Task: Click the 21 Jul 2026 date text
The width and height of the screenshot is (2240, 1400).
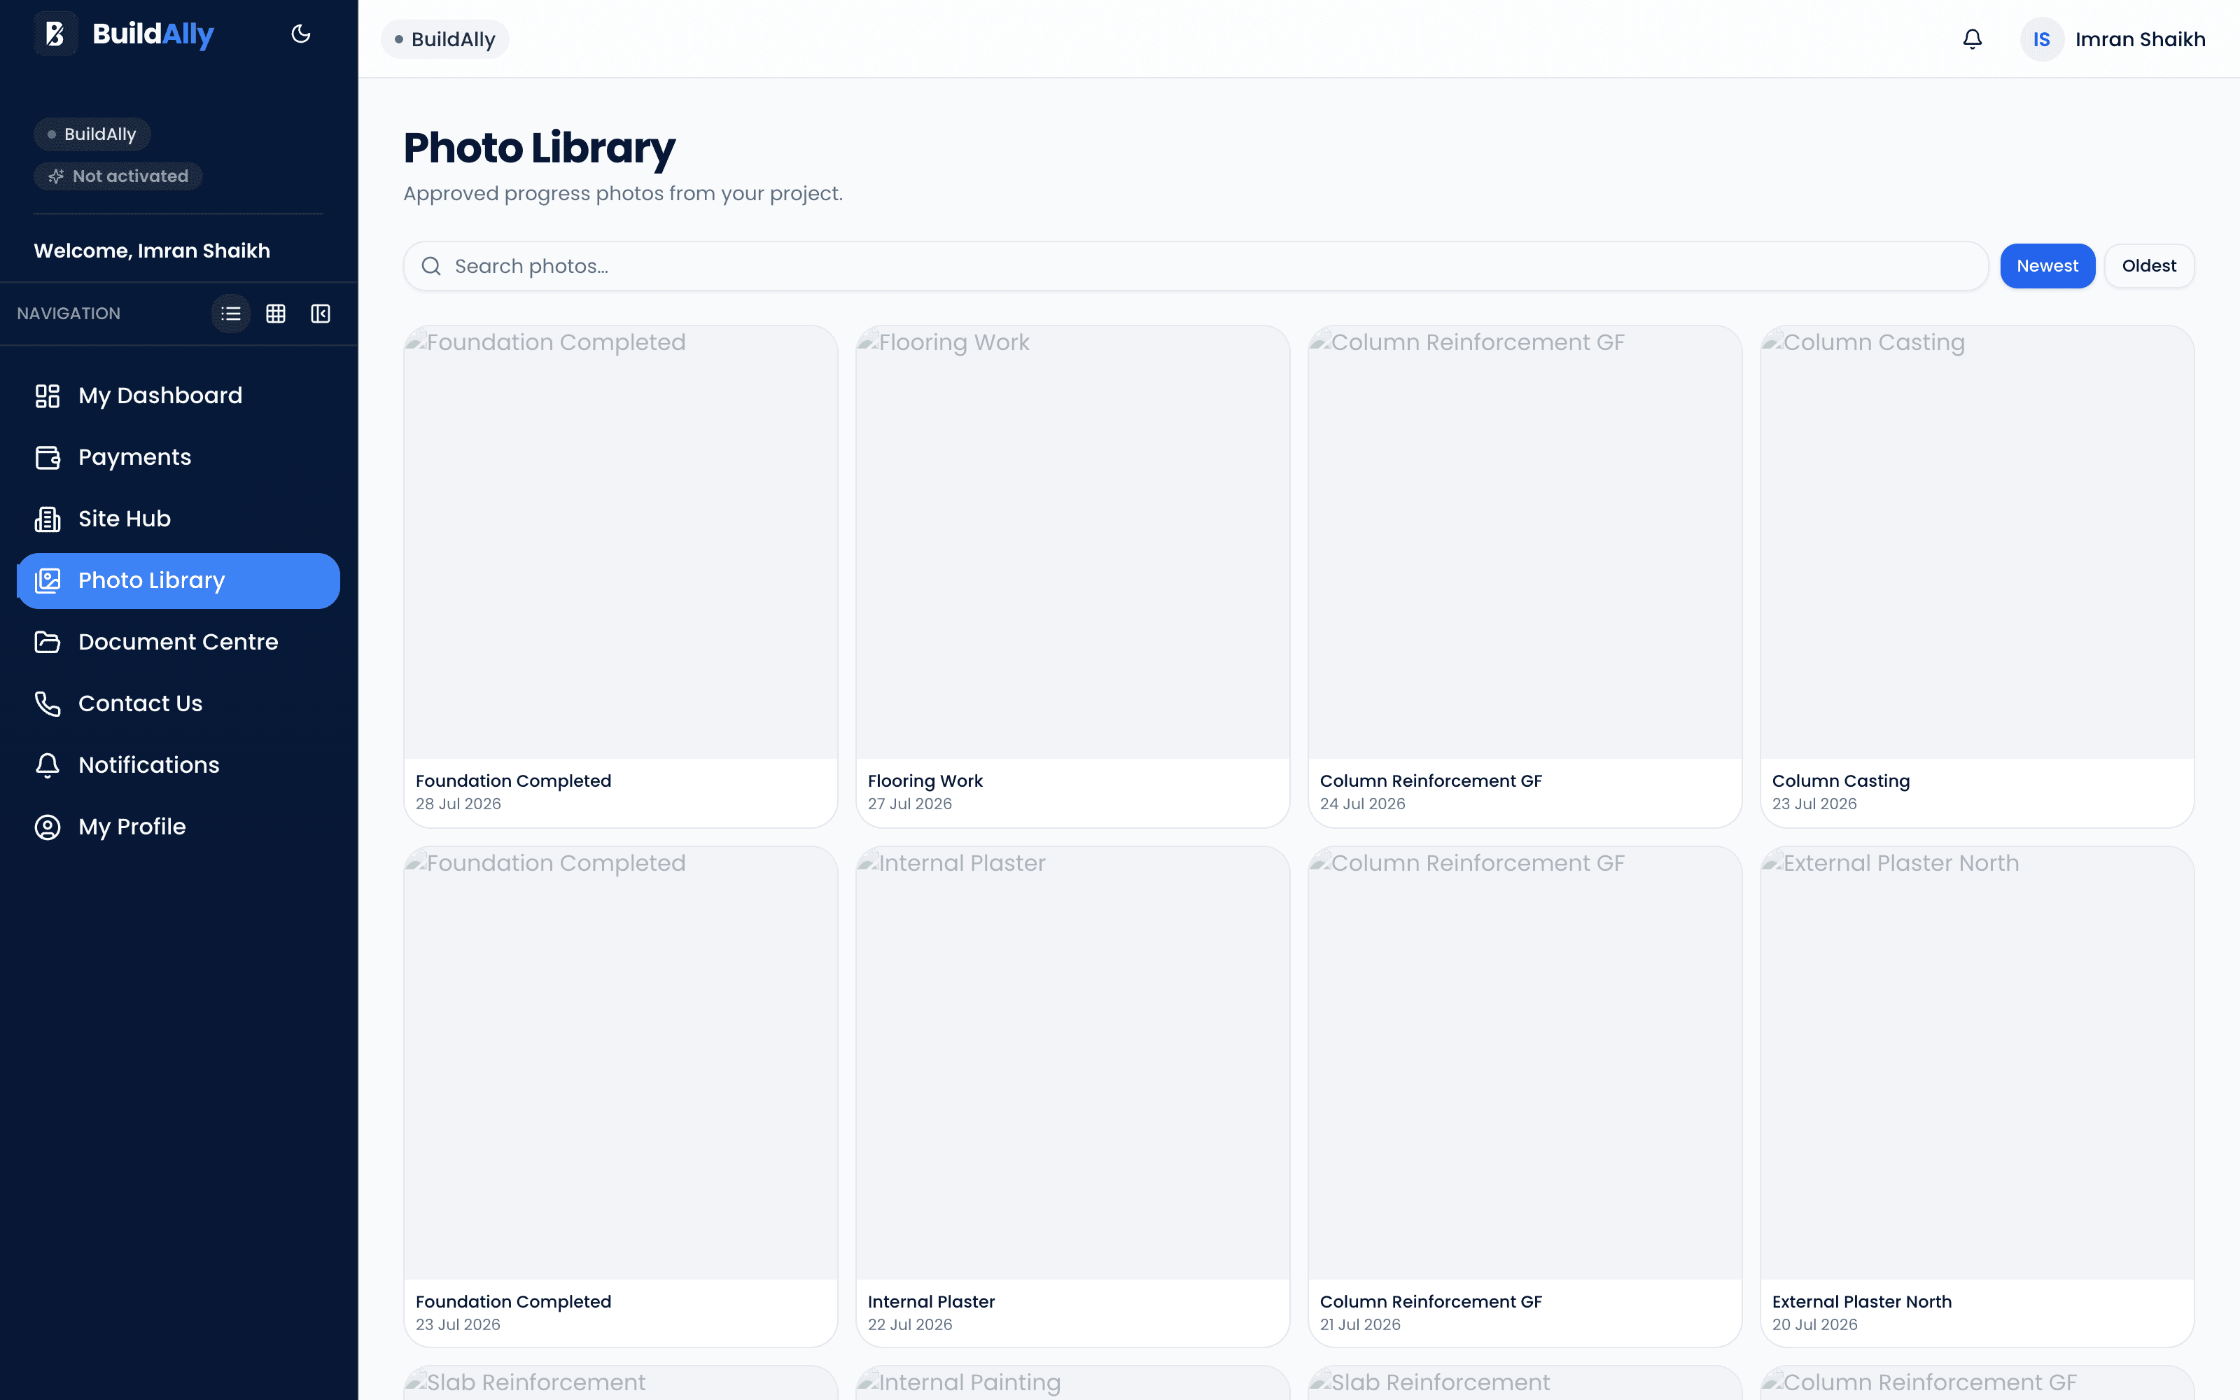Action: (1361, 1324)
